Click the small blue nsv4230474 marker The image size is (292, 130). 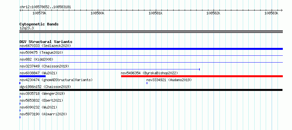[x=20, y=83]
